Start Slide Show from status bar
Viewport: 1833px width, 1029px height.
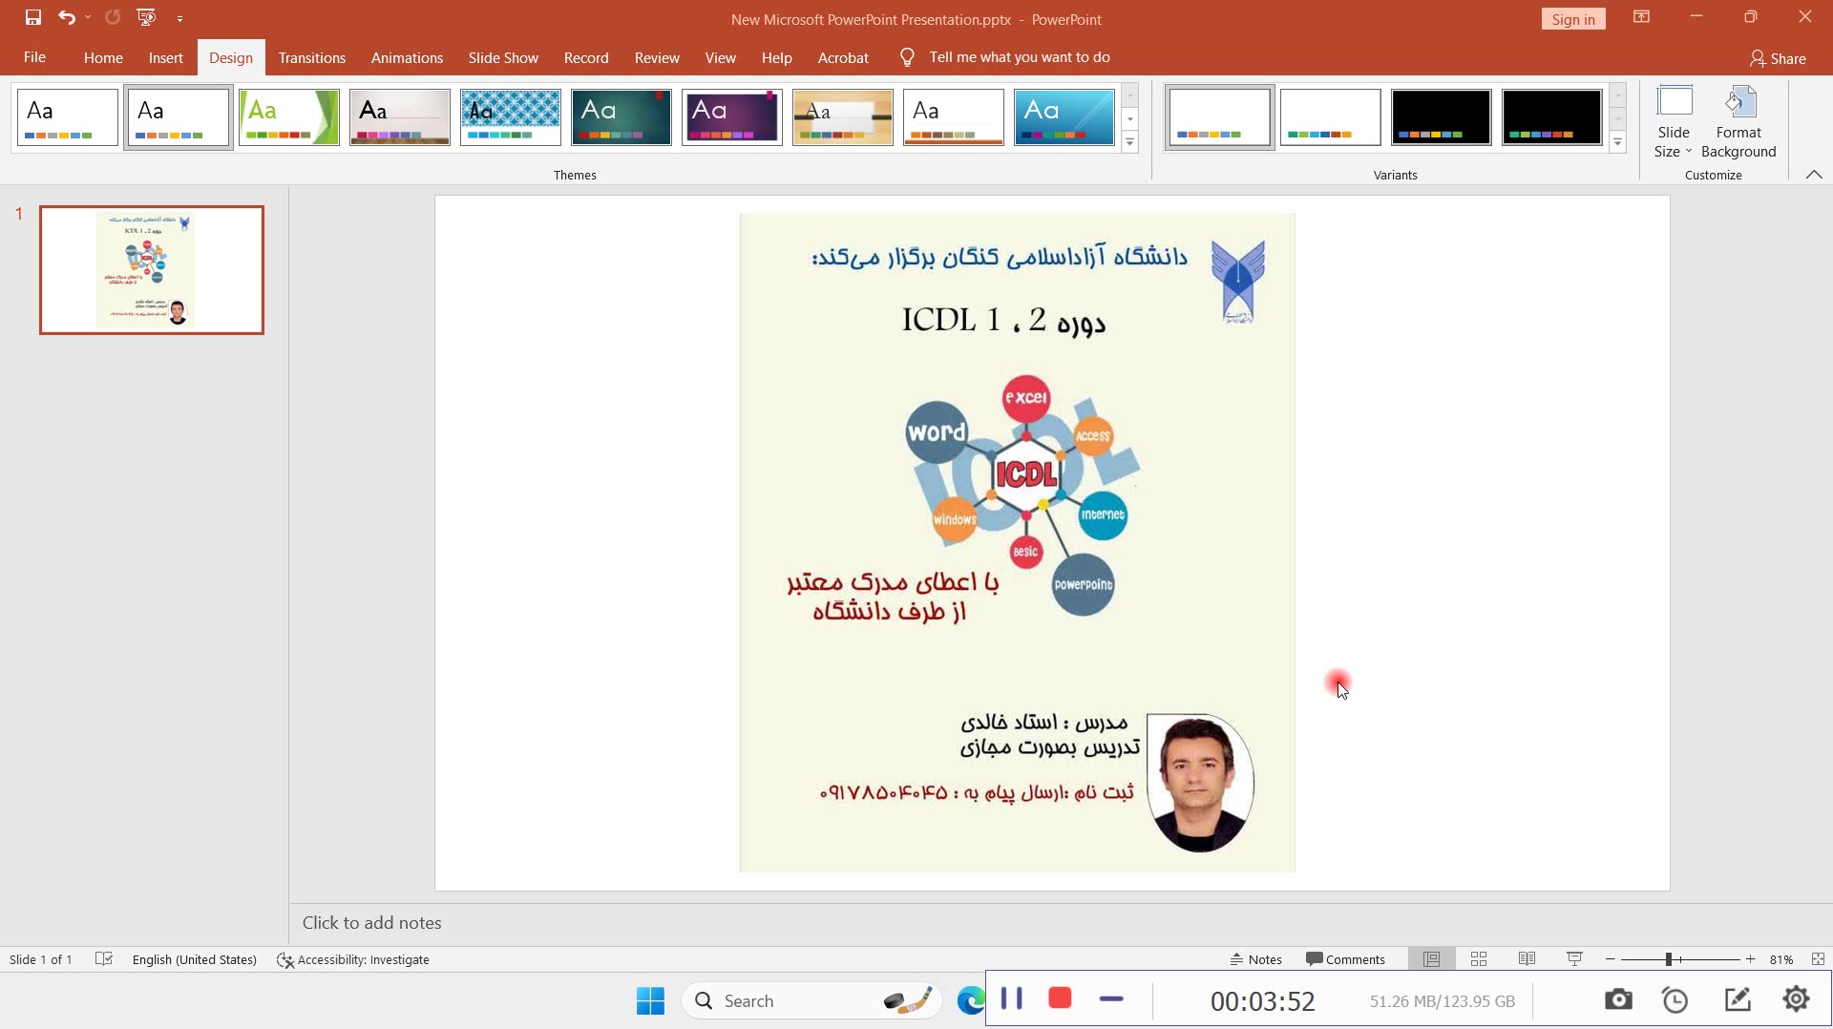tap(1574, 959)
